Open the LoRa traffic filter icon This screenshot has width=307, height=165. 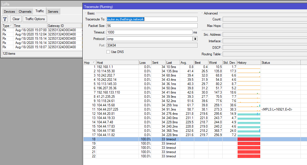coord(5,19)
